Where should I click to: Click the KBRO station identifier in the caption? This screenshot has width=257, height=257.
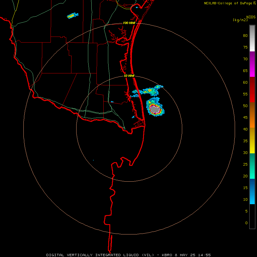tap(167, 255)
